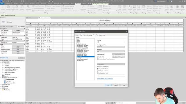
Task: Open Project Units in ribbon
Action: [x=49, y=11]
